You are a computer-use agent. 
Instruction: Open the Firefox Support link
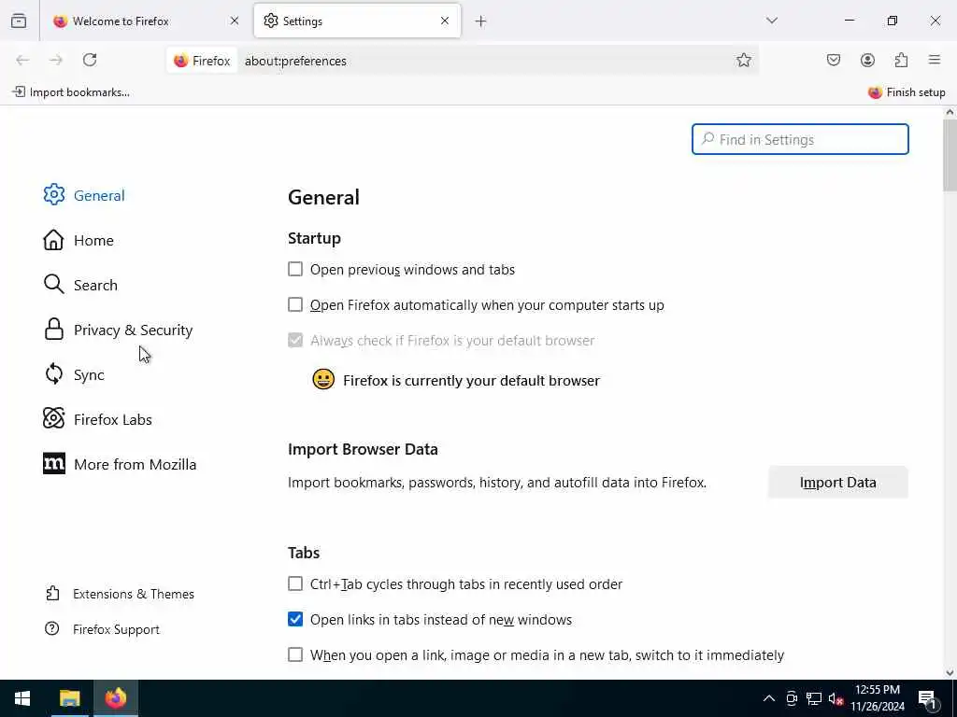(x=116, y=629)
